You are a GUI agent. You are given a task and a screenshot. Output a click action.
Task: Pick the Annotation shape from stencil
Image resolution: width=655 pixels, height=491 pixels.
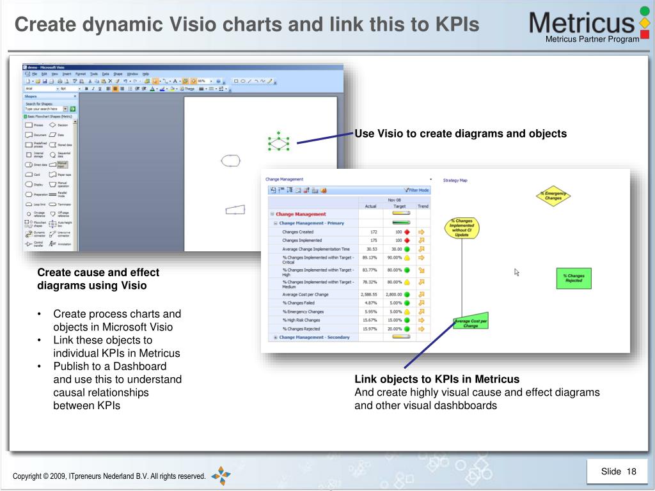59,244
